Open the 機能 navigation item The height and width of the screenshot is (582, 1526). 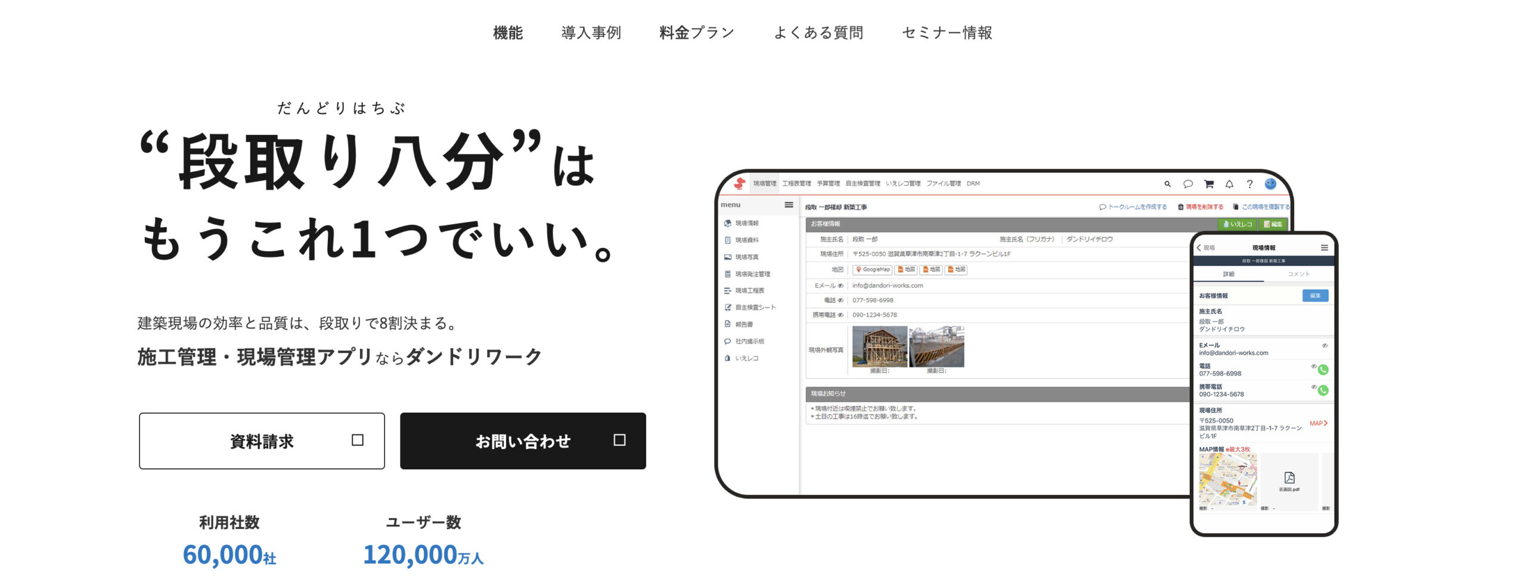pos(508,33)
